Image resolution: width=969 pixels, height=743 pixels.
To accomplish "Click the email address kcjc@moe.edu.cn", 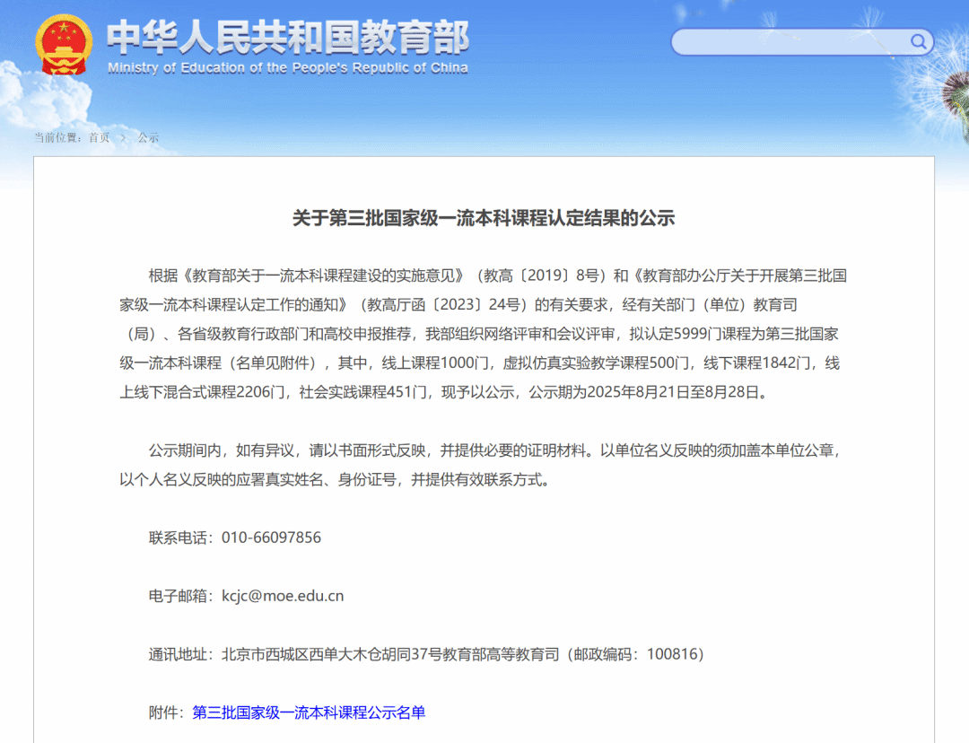I will click(283, 595).
